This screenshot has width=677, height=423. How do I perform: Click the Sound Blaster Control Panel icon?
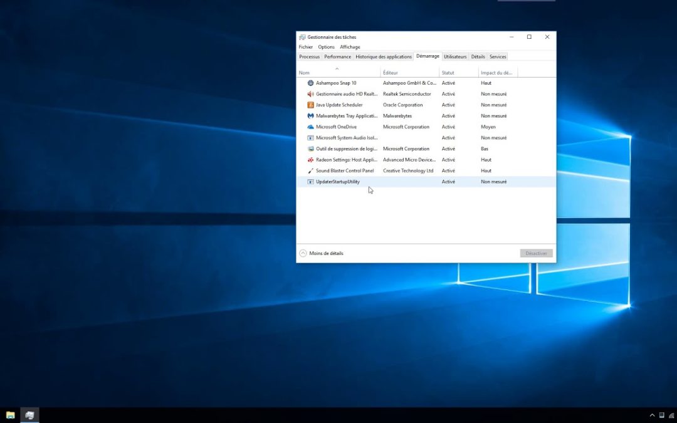pos(310,170)
